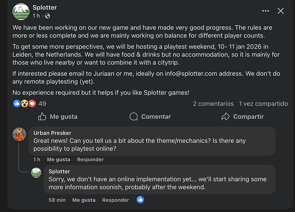Open the Urban Presker name link
The image size is (295, 212).
[x=52, y=133]
